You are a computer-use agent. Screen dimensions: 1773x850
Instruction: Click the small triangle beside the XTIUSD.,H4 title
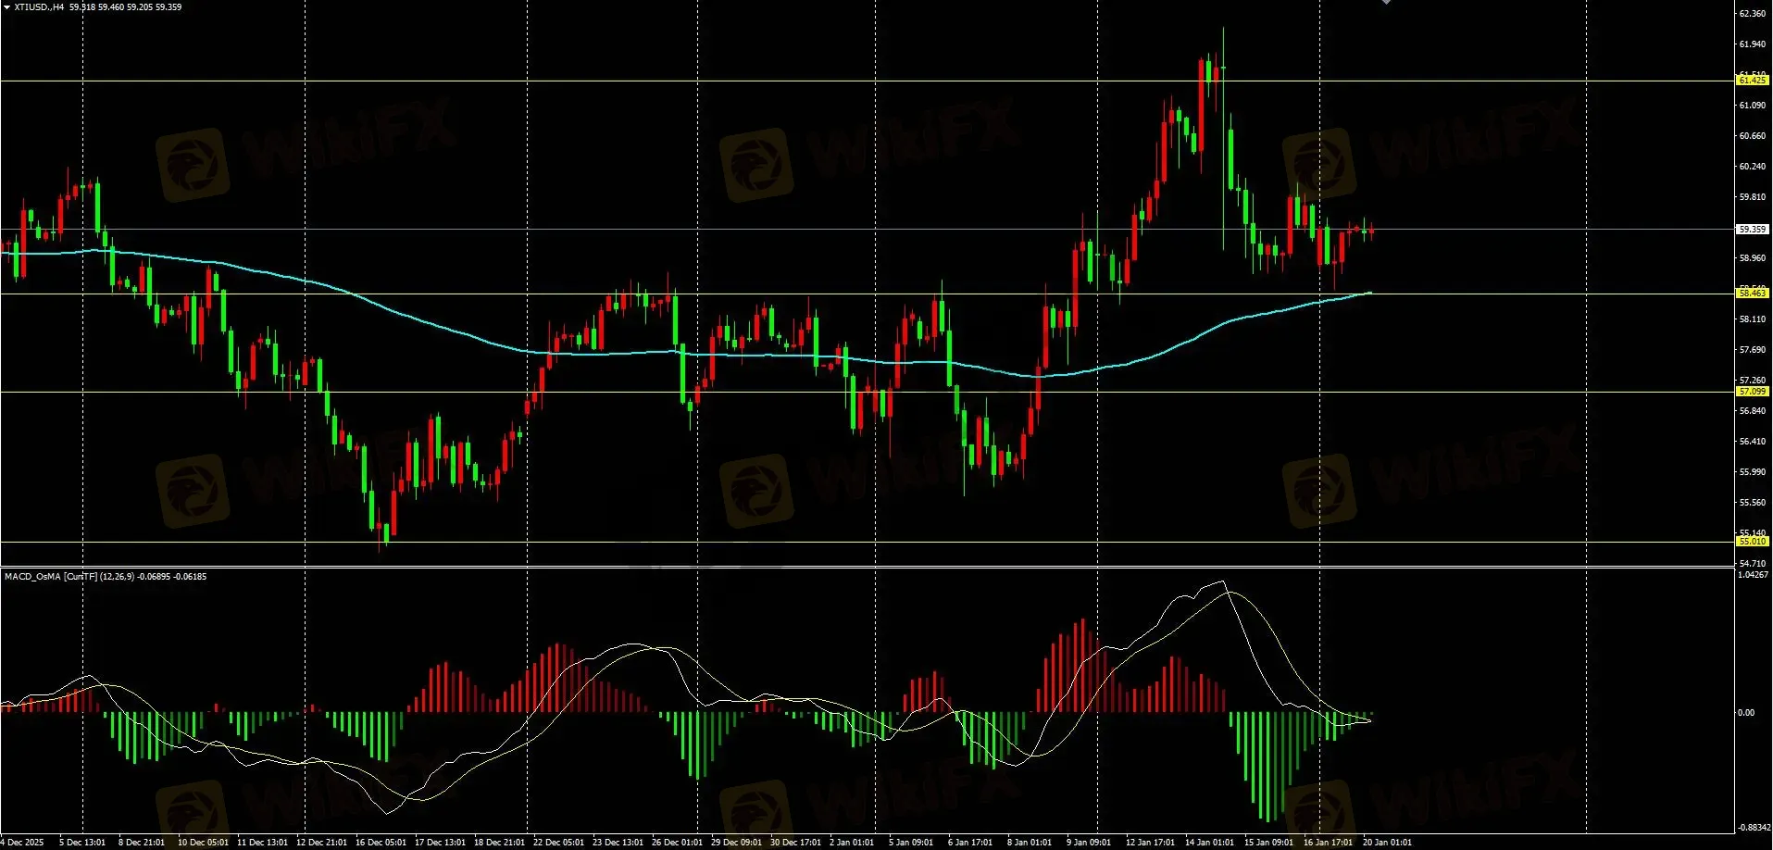tap(6, 7)
